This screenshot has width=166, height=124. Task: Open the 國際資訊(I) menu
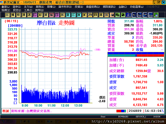(109, 7)
